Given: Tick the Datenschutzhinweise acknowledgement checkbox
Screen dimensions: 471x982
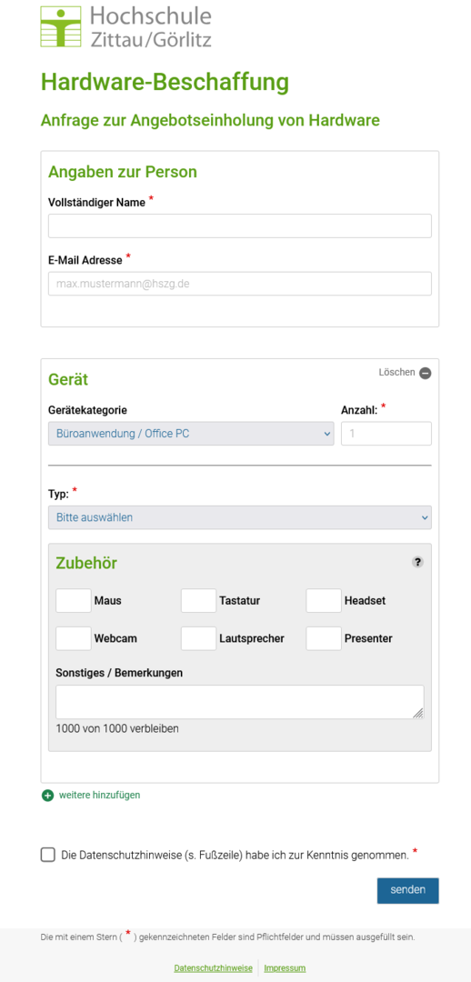Looking at the screenshot, I should click(48, 855).
